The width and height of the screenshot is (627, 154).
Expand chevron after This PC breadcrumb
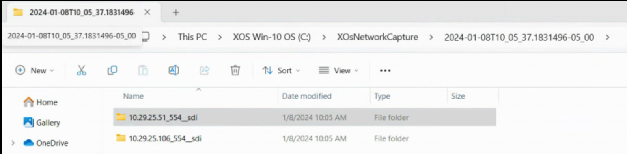click(220, 37)
